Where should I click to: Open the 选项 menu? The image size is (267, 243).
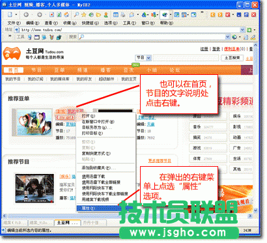point(111,23)
